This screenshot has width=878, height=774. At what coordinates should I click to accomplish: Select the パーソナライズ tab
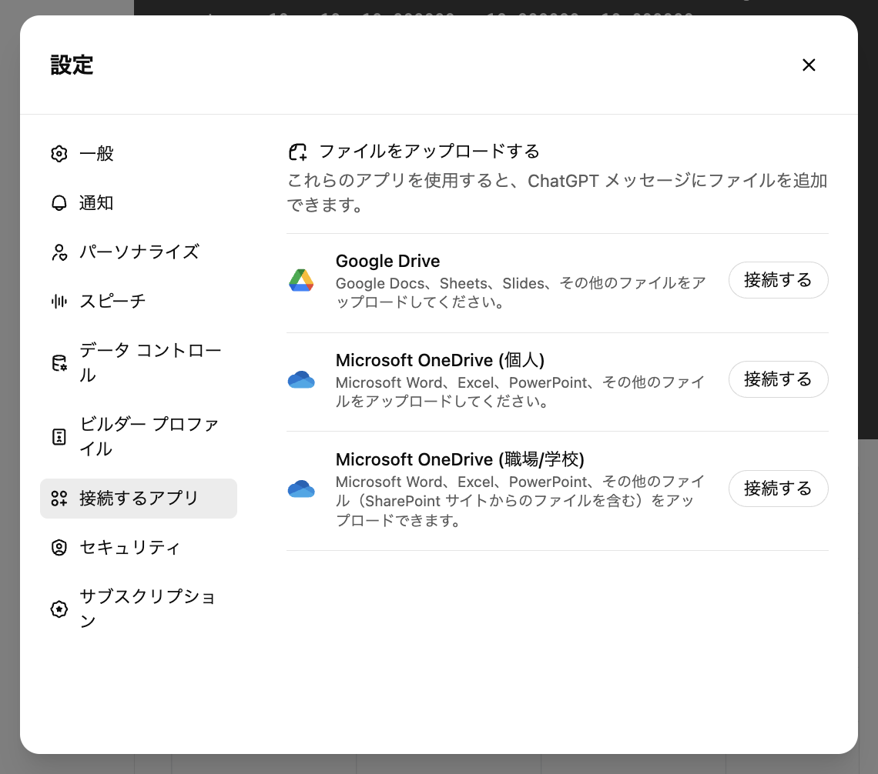(139, 252)
